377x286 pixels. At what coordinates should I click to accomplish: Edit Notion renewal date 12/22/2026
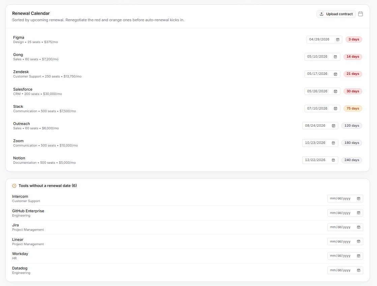click(320, 160)
